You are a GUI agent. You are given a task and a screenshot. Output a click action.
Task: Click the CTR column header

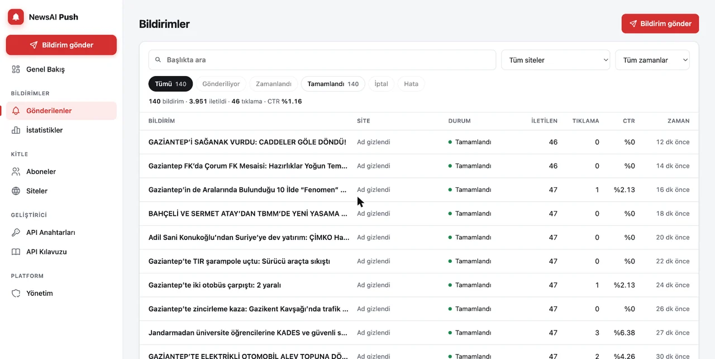[x=629, y=121]
